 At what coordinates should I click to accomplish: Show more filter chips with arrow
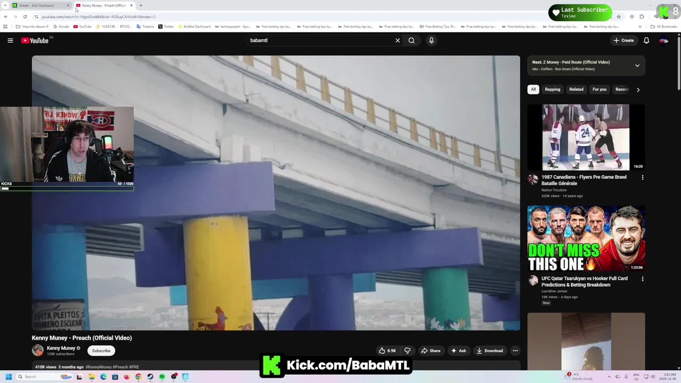pos(638,89)
